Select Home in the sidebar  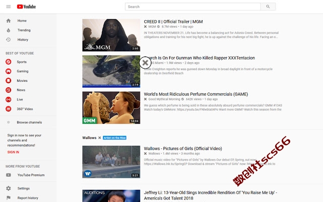22,21
